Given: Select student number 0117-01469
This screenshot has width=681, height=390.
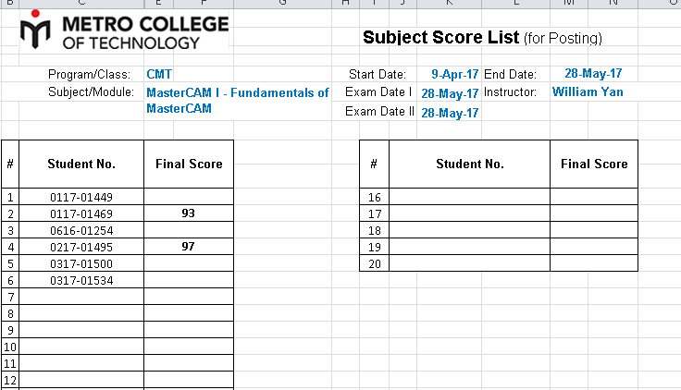Looking at the screenshot, I should [81, 213].
